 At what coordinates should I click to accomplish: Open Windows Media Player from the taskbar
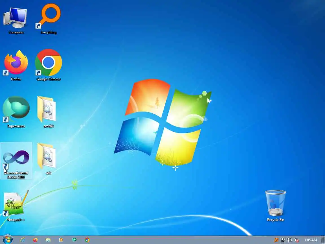(61, 240)
